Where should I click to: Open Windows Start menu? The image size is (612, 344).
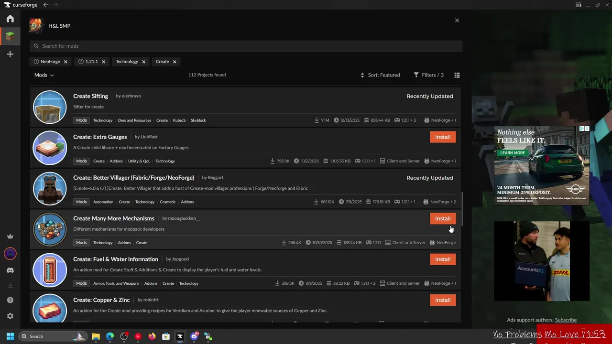(10, 336)
